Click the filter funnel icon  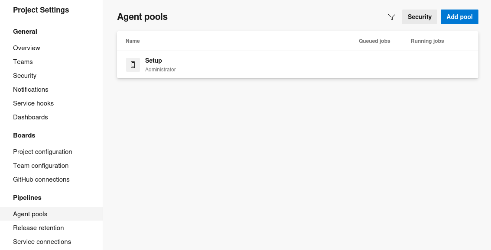[x=391, y=17]
